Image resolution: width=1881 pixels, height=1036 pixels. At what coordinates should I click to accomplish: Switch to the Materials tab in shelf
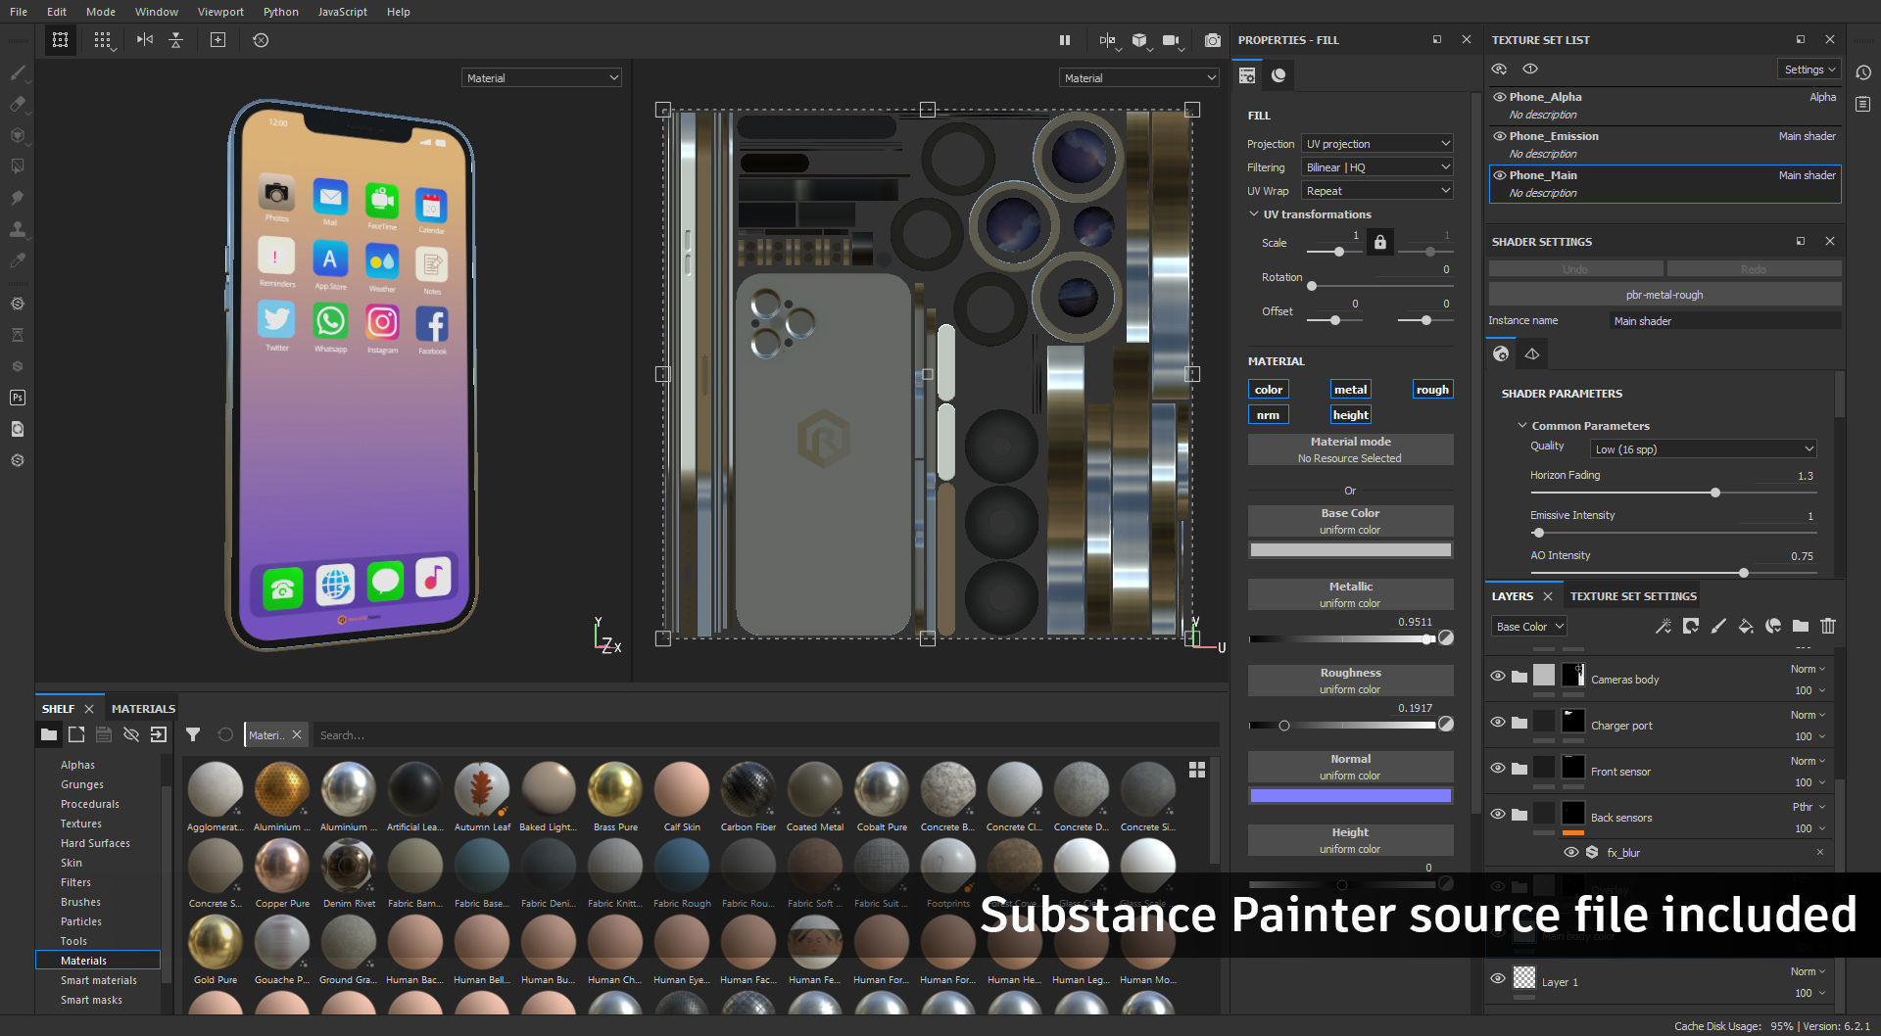pyautogui.click(x=143, y=709)
